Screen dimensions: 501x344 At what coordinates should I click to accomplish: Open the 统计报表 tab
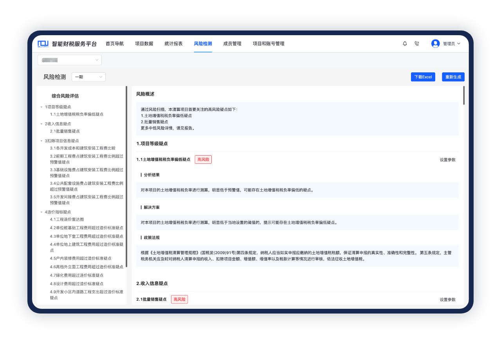[x=173, y=44]
